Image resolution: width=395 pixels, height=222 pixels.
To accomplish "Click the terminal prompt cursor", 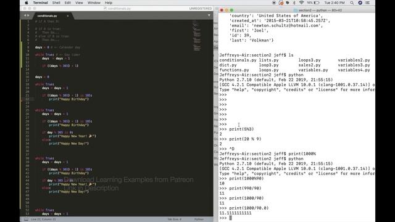I will click(x=230, y=218).
